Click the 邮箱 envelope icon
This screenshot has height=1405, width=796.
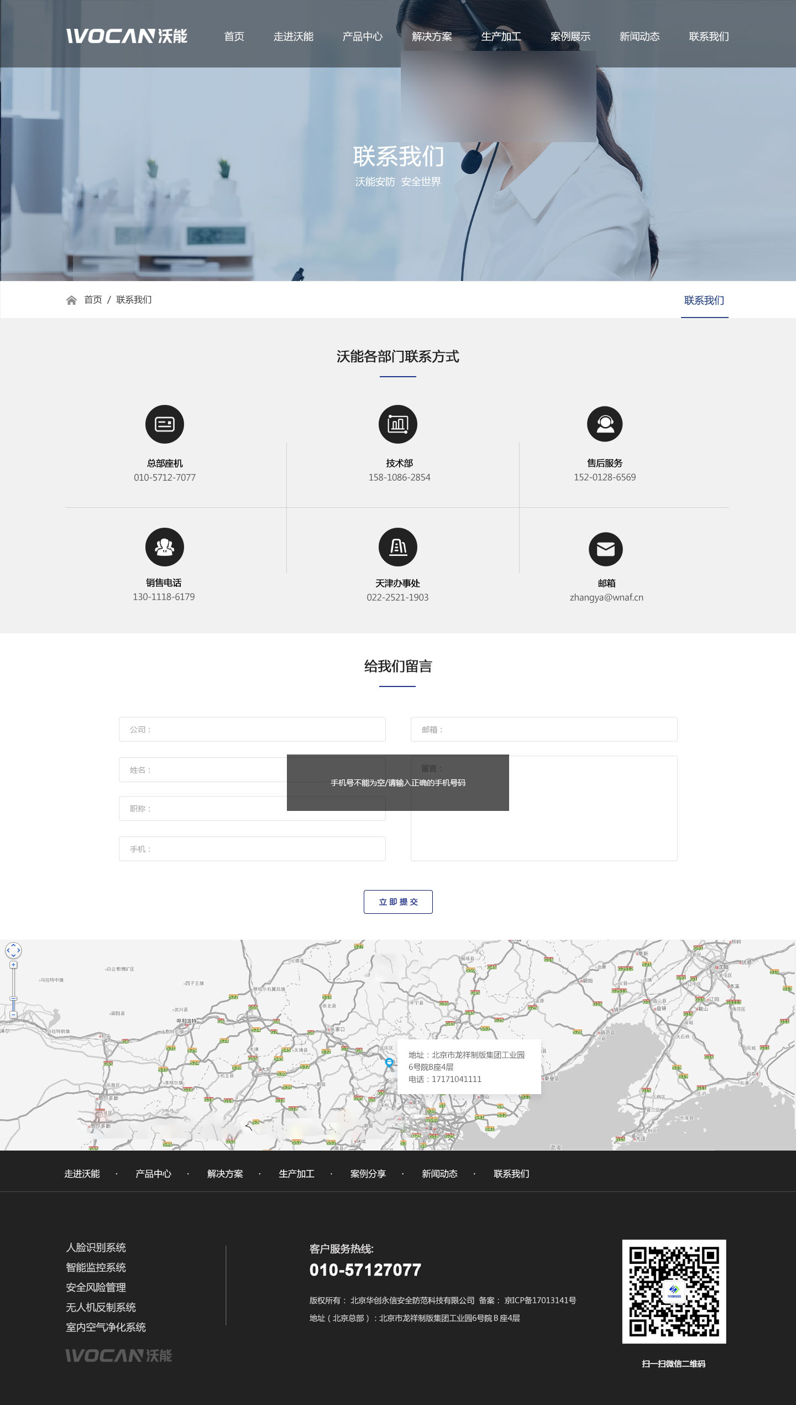606,549
